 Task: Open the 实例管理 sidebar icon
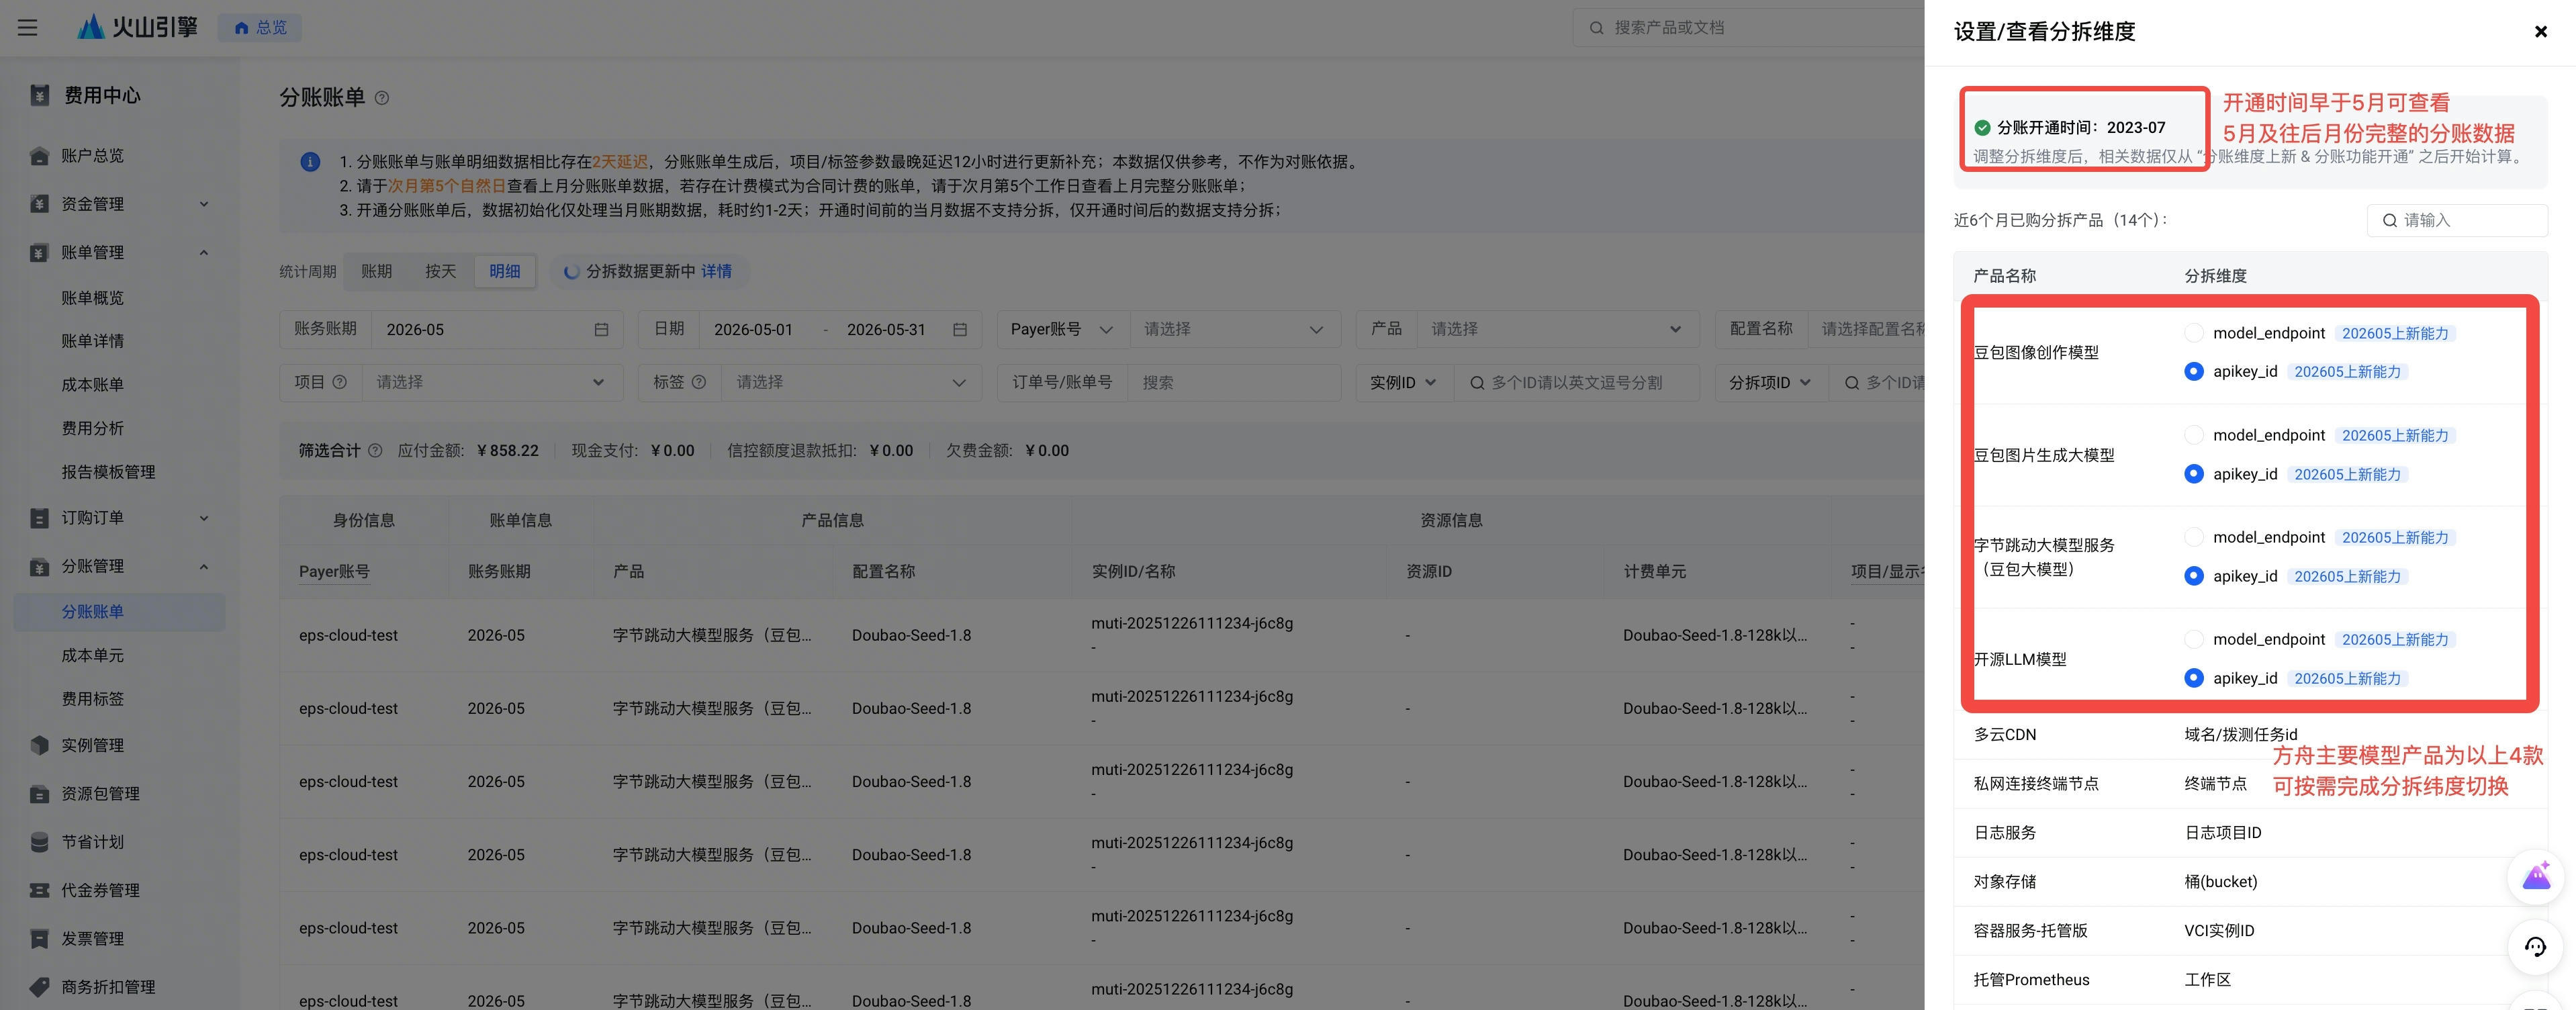[x=39, y=745]
